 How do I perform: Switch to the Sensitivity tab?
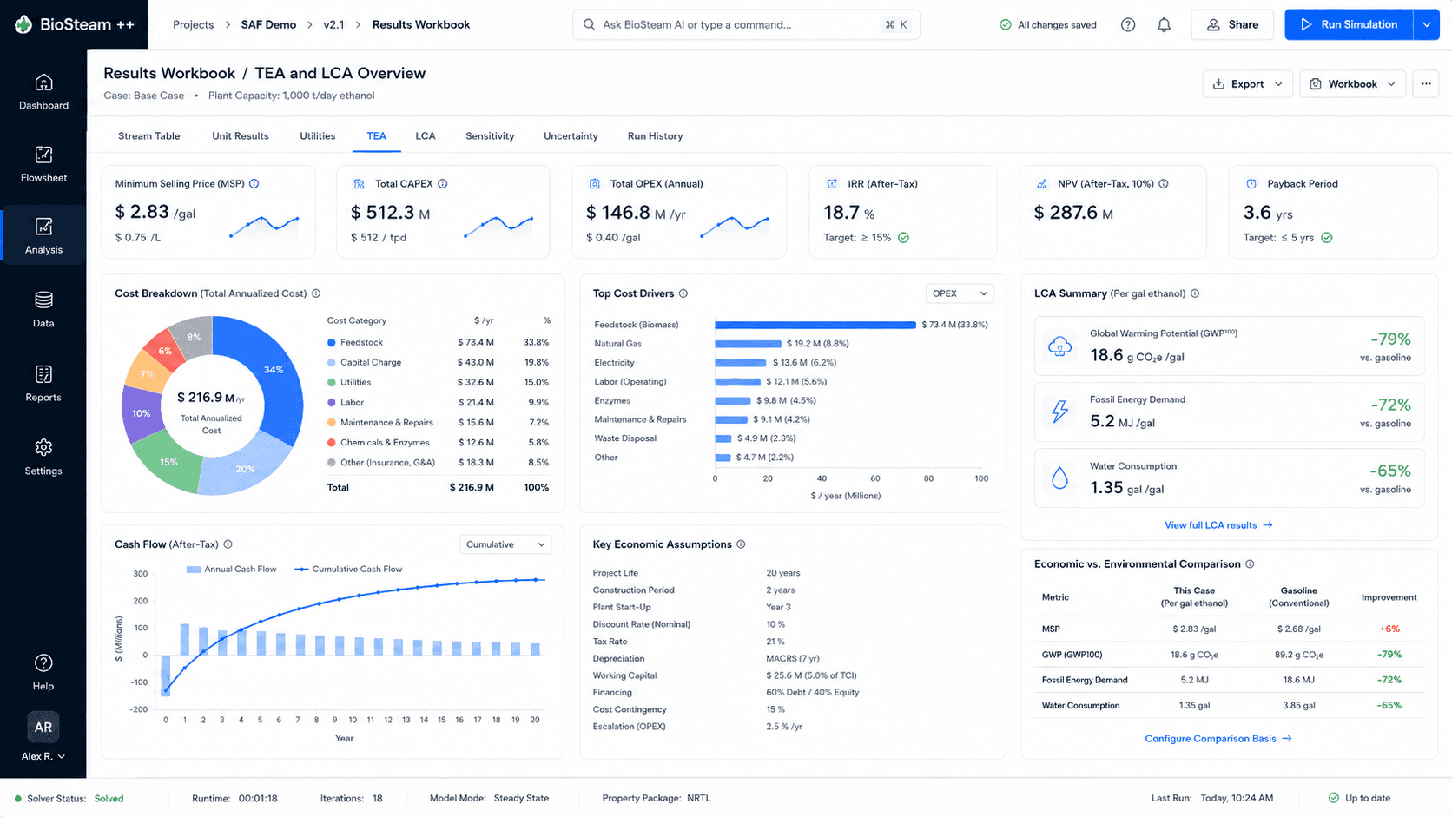pyautogui.click(x=490, y=136)
